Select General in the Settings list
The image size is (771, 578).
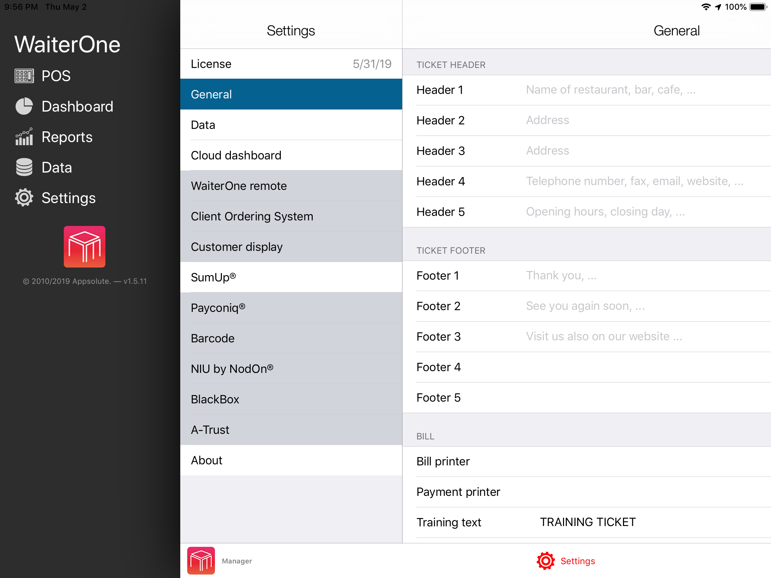(x=291, y=94)
